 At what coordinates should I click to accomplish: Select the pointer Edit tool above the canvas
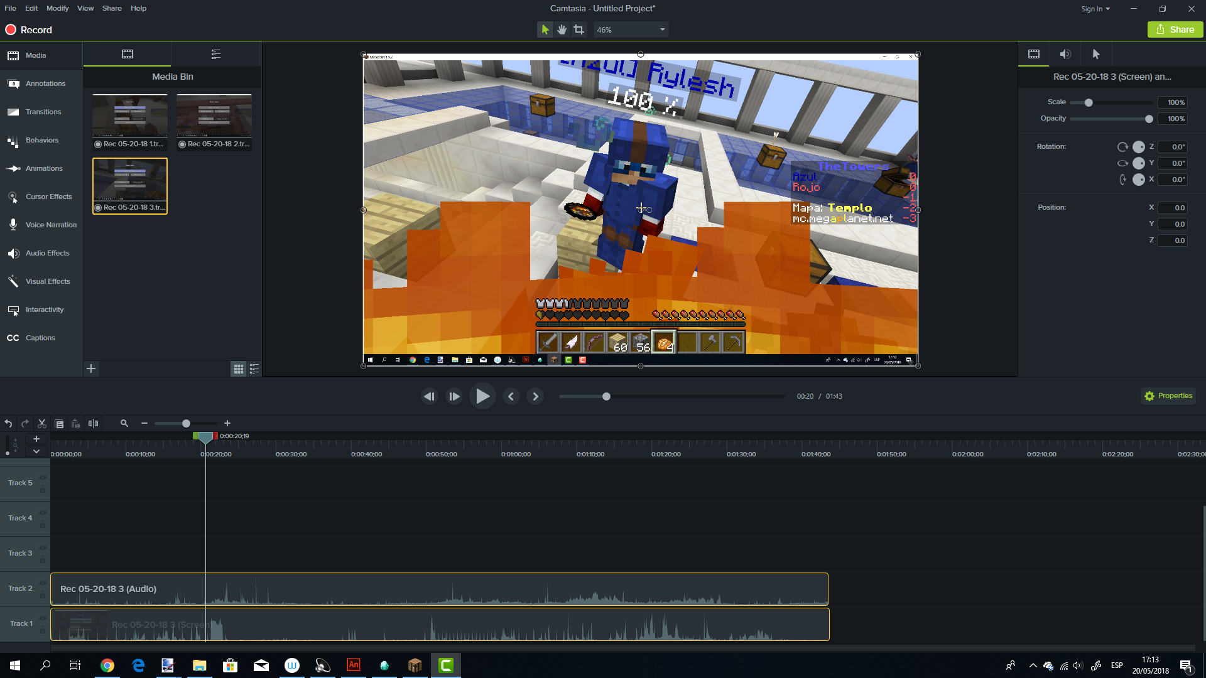click(545, 30)
